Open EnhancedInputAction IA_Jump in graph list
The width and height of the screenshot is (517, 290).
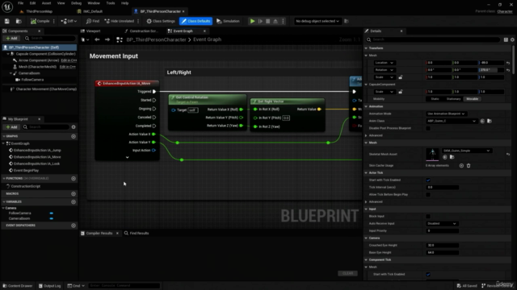[x=37, y=151]
